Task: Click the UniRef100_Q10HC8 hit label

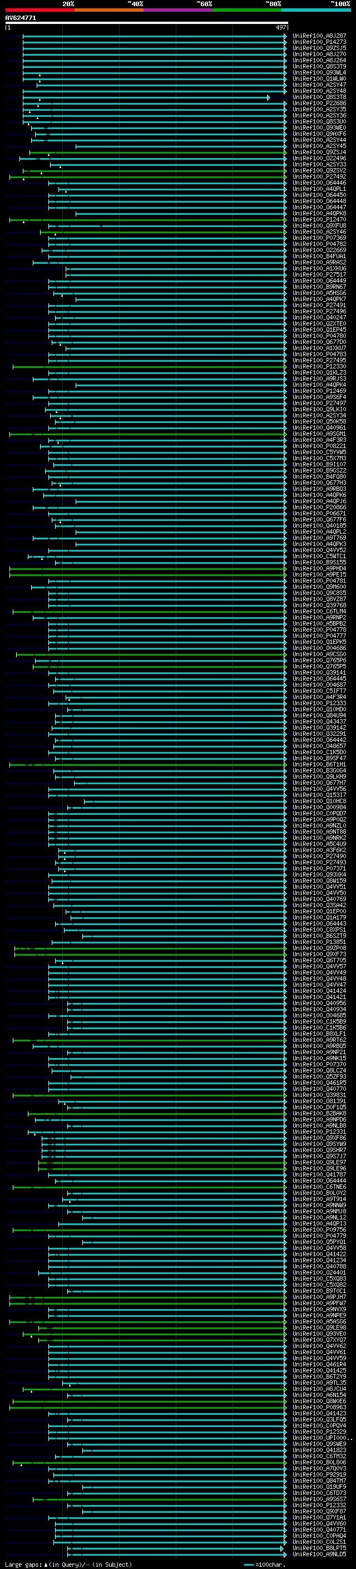Action: click(x=319, y=801)
